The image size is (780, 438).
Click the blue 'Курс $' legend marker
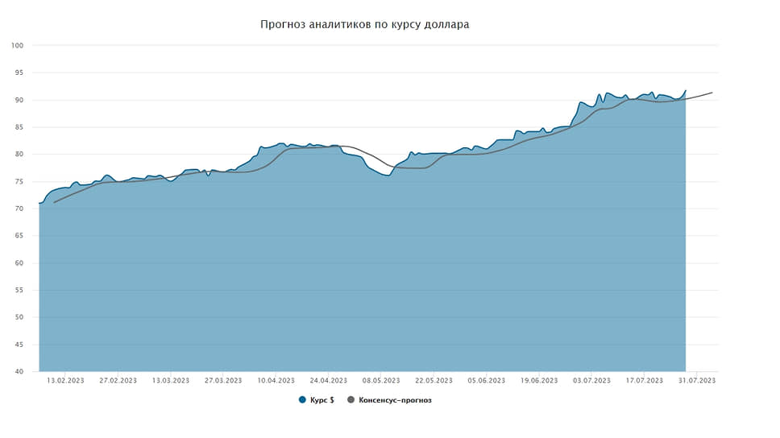(302, 399)
